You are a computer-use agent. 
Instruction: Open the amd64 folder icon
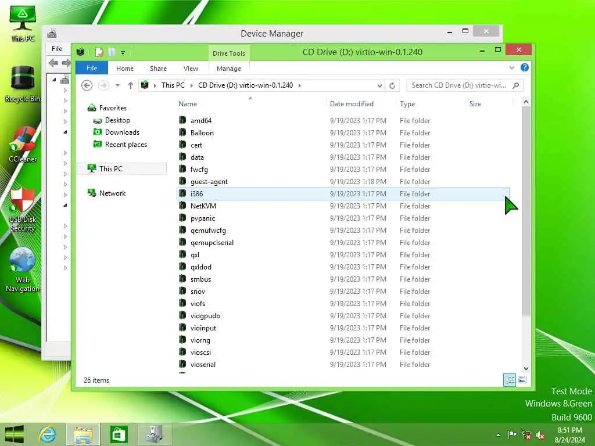click(182, 120)
